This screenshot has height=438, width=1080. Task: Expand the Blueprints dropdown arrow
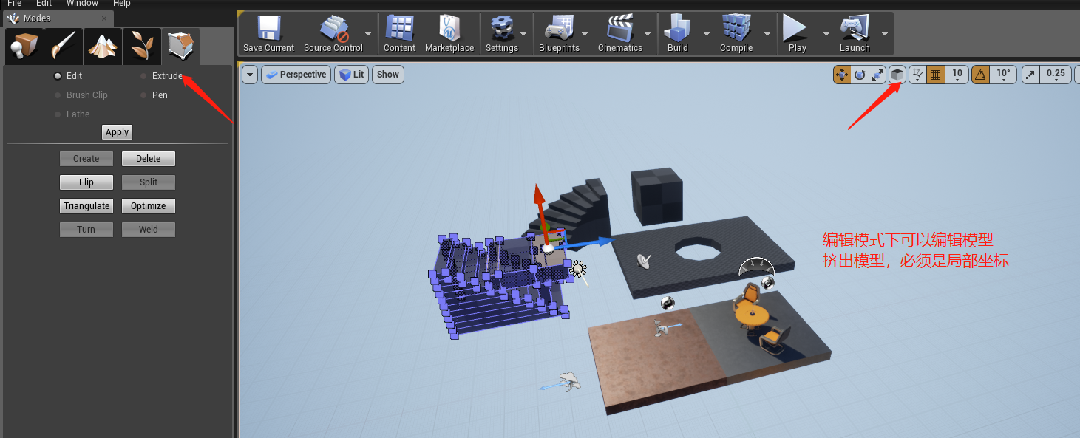[x=585, y=34]
